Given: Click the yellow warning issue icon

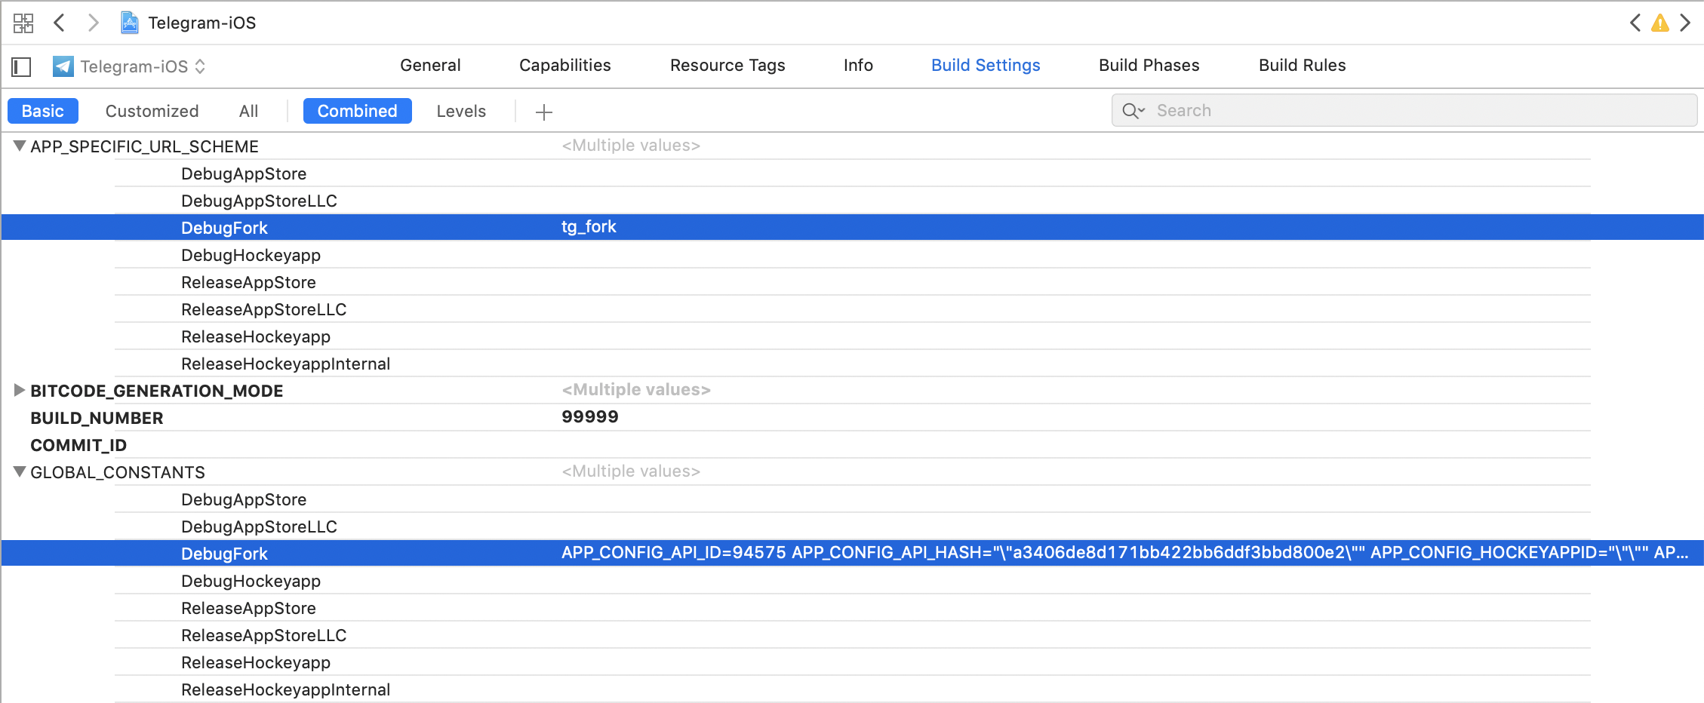Looking at the screenshot, I should [x=1660, y=23].
